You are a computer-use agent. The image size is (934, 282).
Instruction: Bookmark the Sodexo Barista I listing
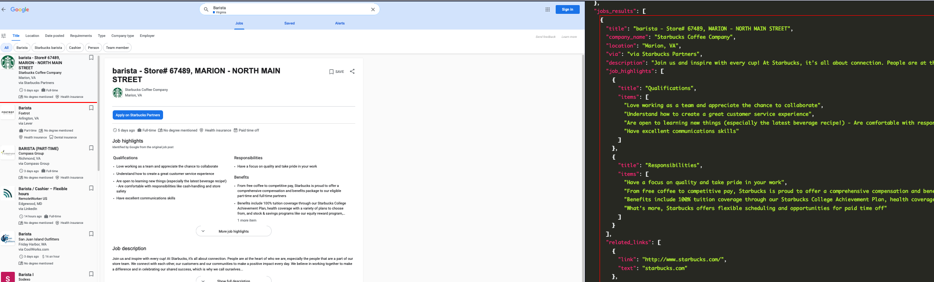tap(91, 274)
